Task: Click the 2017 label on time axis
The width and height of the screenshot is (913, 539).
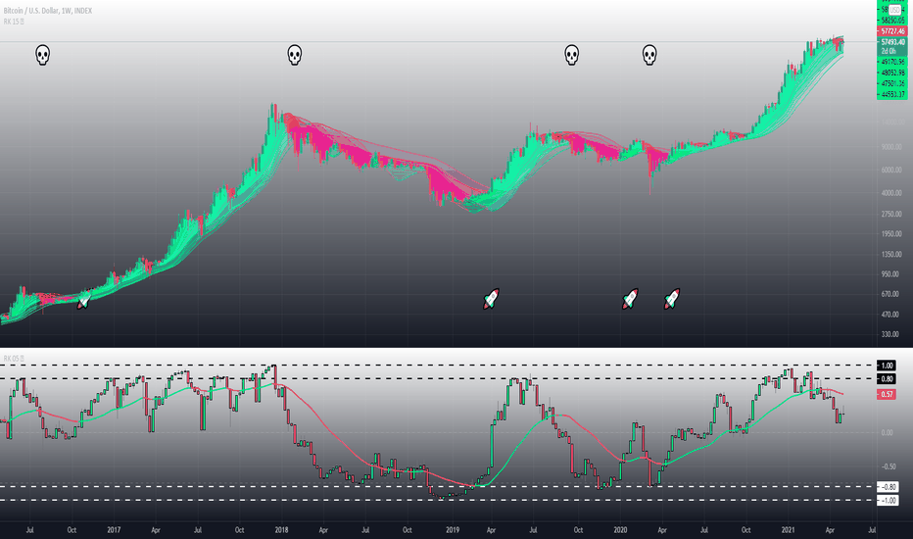Action: [114, 529]
